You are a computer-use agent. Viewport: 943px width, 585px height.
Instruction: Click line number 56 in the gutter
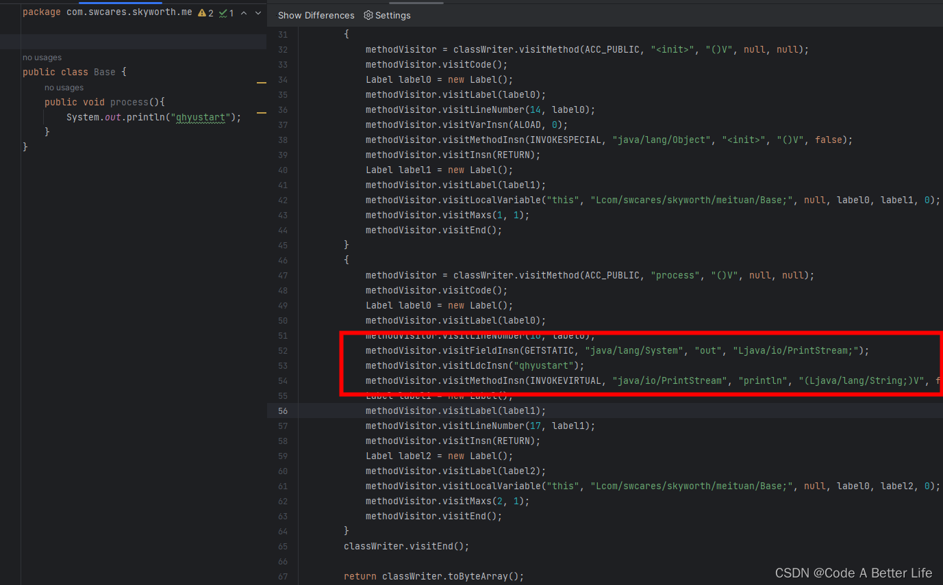[x=284, y=411]
